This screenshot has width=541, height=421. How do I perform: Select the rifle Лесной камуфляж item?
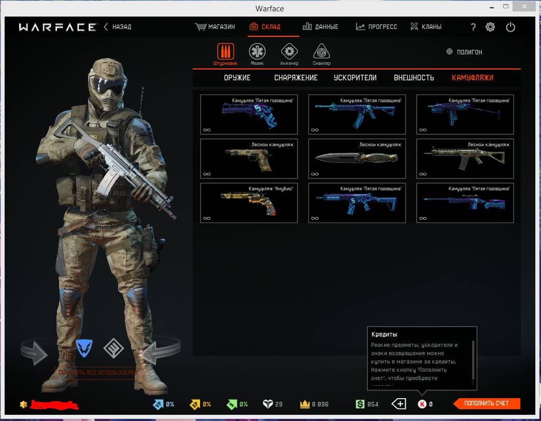[465, 158]
